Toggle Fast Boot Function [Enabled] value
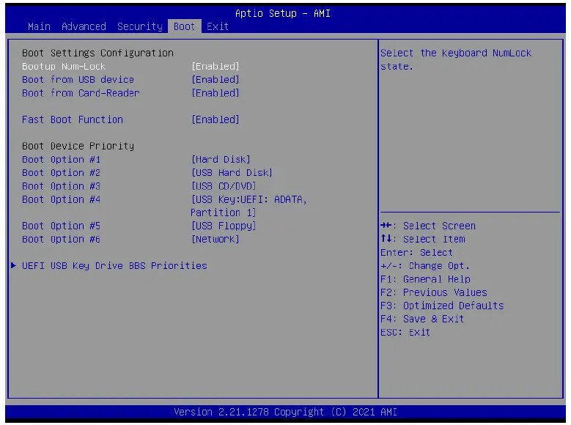 tap(215, 120)
